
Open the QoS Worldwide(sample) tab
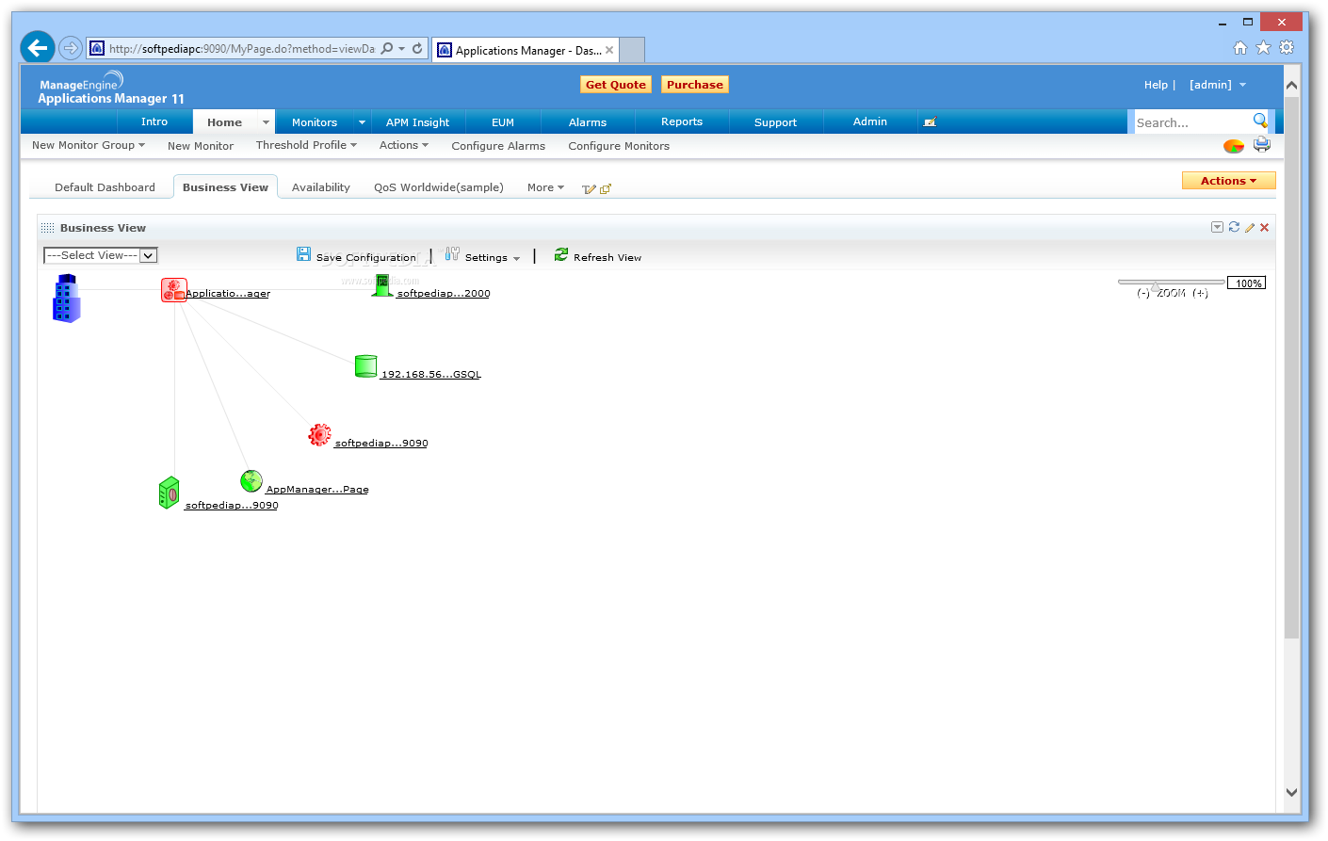coord(439,187)
